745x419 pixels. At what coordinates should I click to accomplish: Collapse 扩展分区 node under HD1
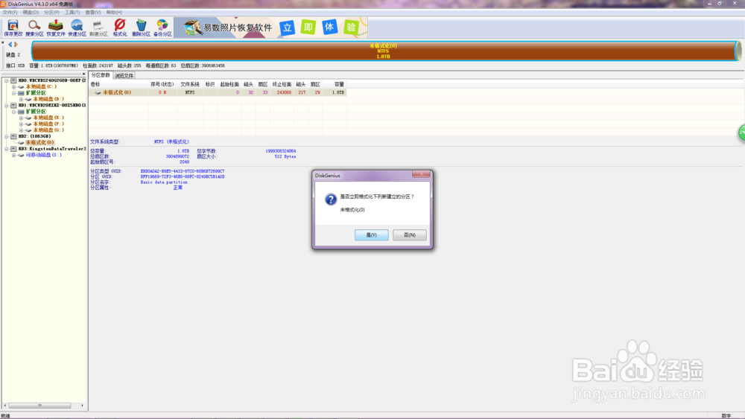coord(13,112)
